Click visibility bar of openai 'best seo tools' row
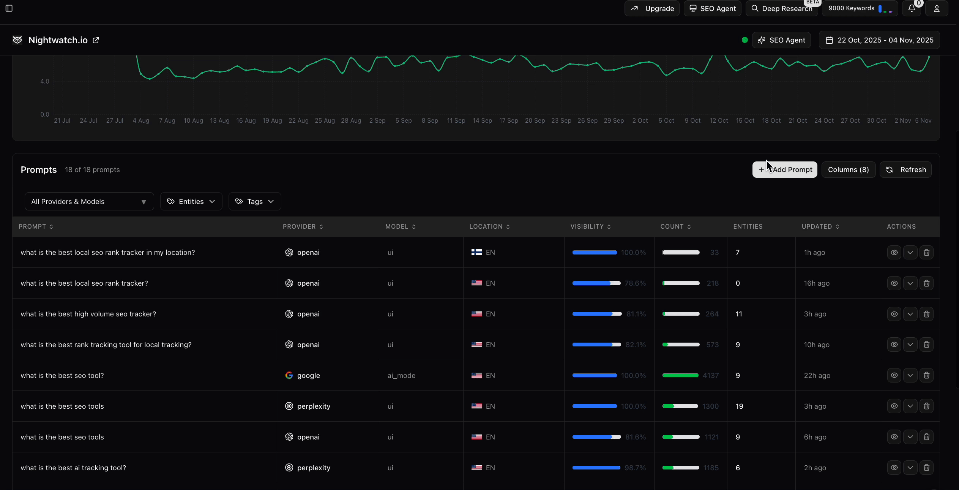 point(596,437)
